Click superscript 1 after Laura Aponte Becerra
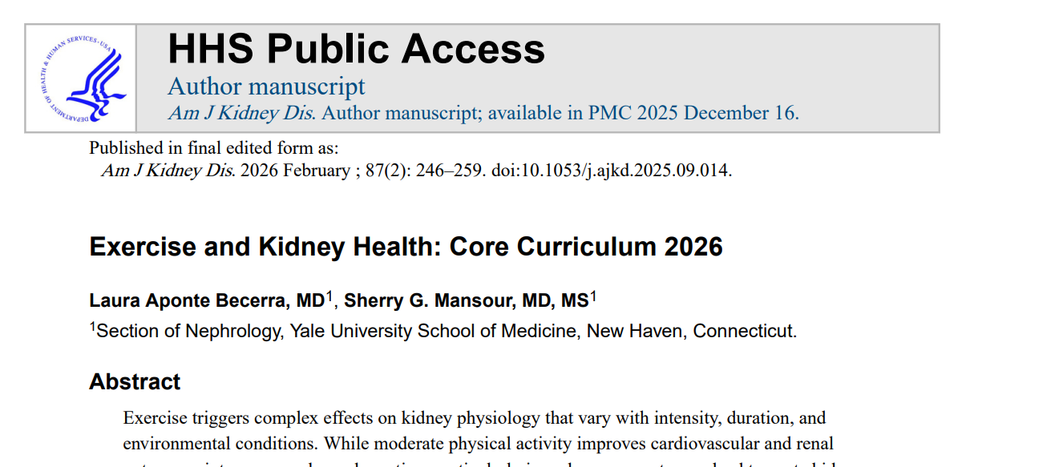This screenshot has height=467, width=1063. coord(329,298)
